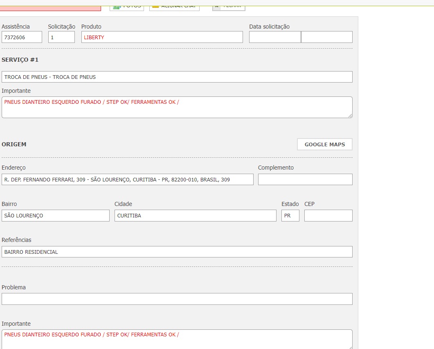Viewport: 434px width, 349px height.
Task: Click the Fechar button
Action: pos(229,7)
